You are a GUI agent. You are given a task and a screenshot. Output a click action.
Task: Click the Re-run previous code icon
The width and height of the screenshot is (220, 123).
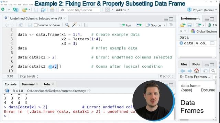point(139,25)
